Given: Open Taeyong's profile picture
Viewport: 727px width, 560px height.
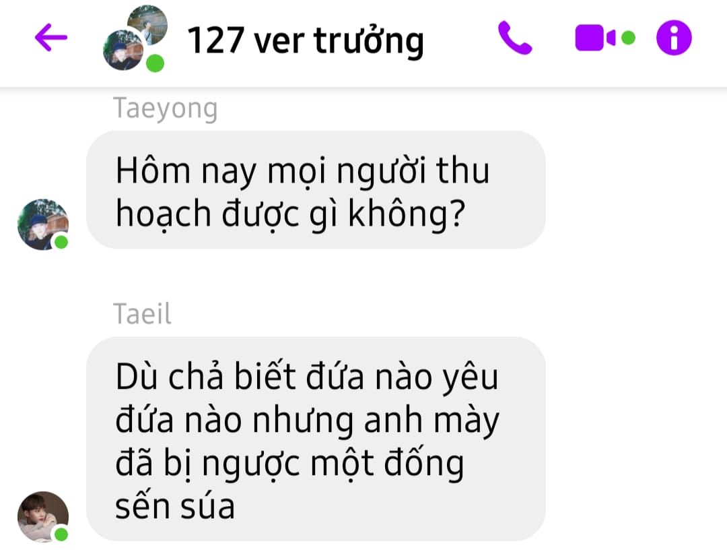Looking at the screenshot, I should tap(42, 224).
